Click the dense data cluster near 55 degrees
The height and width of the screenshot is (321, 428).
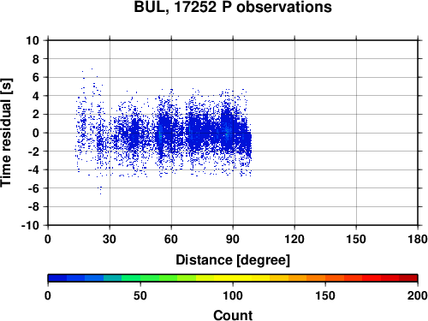pyautogui.click(x=161, y=134)
